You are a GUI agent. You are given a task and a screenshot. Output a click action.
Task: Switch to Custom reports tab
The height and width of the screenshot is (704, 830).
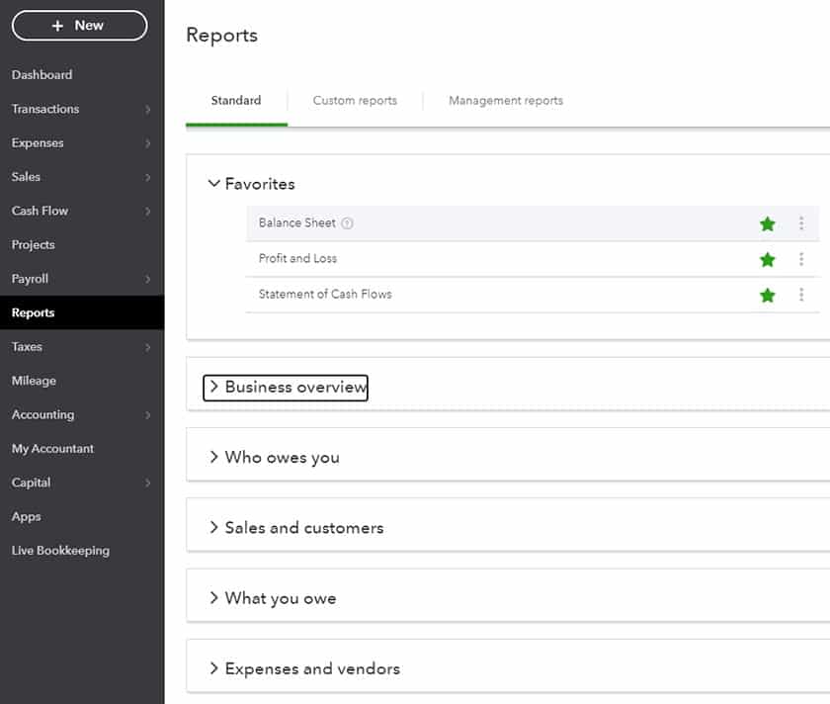[x=354, y=100]
